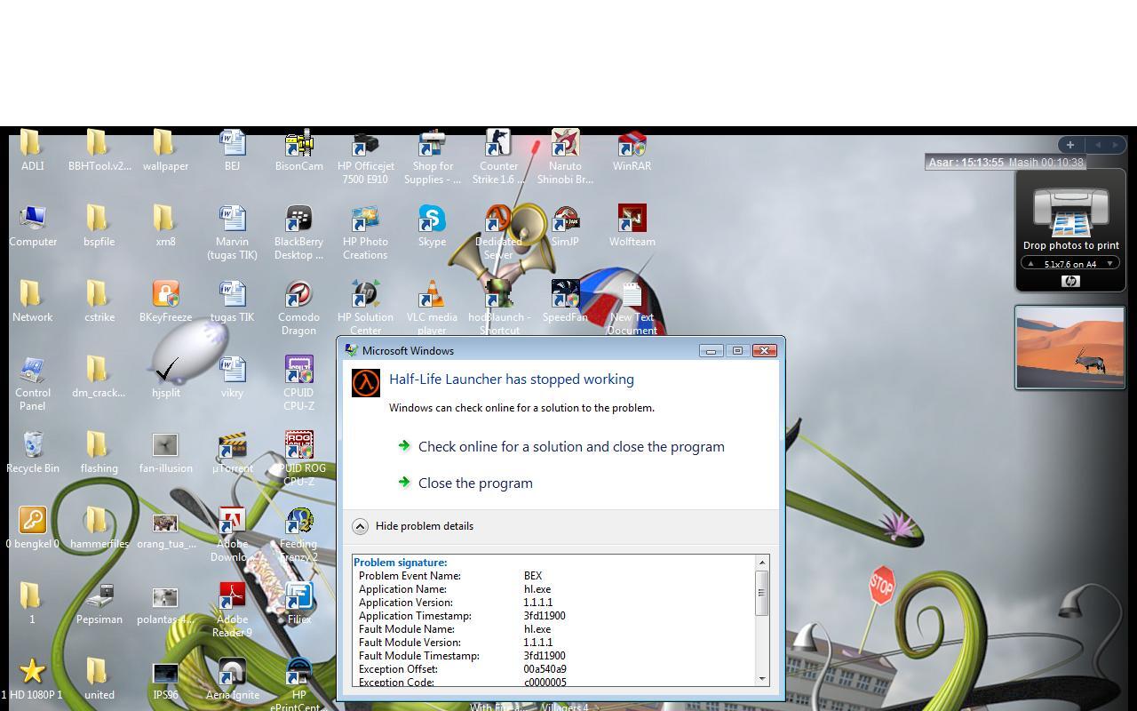Viewport: 1137px width, 711px height.
Task: Select the Exception Offset 00a540a9 value
Action: [x=545, y=669]
